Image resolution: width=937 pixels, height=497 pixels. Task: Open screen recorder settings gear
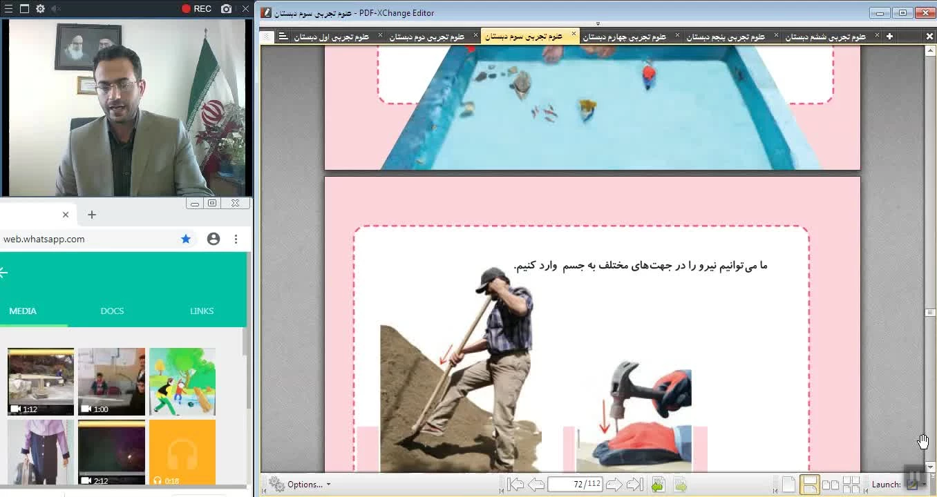[40, 9]
